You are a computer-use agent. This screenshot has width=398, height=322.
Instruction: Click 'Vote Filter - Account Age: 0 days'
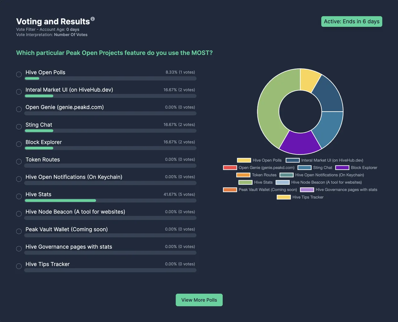[x=48, y=30]
